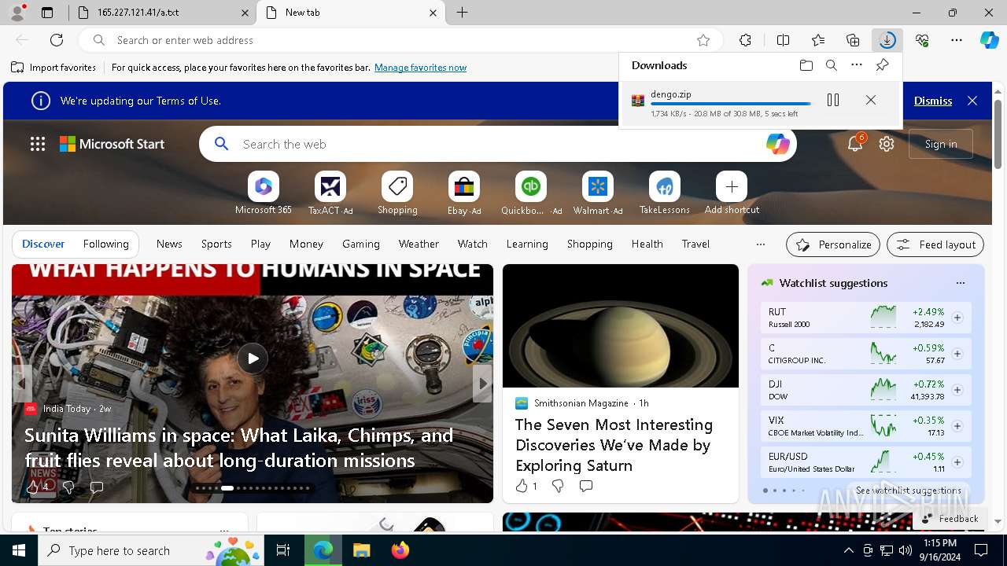The image size is (1007, 566).
Task: Click Import favorites
Action: point(53,68)
